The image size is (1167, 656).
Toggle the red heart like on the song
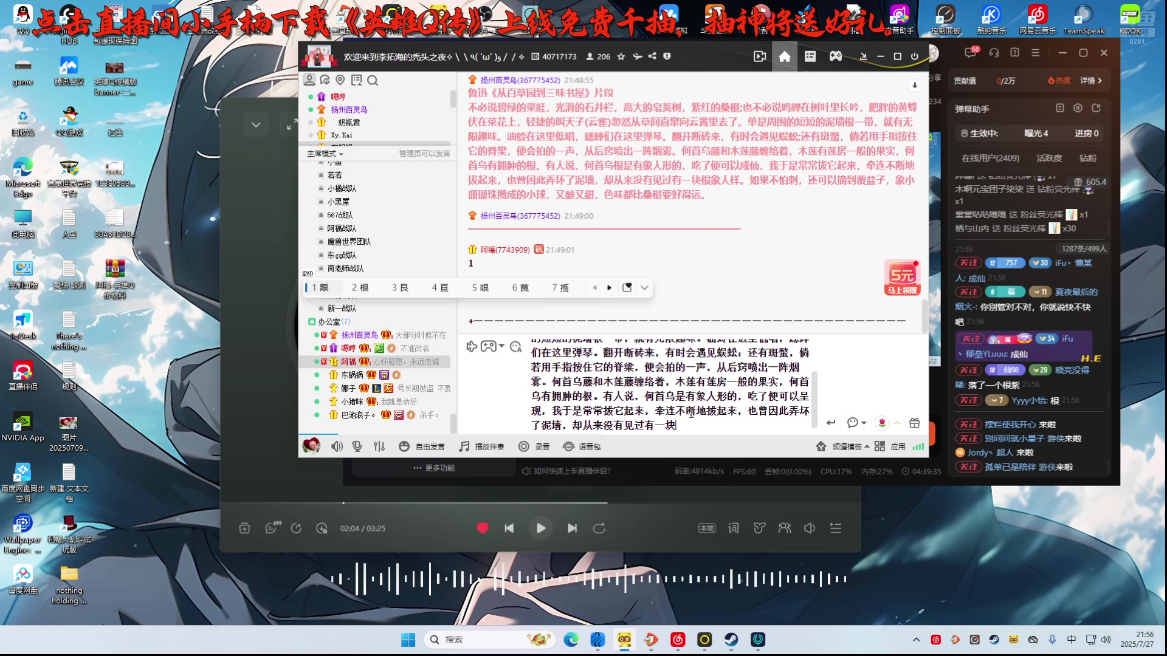483,528
